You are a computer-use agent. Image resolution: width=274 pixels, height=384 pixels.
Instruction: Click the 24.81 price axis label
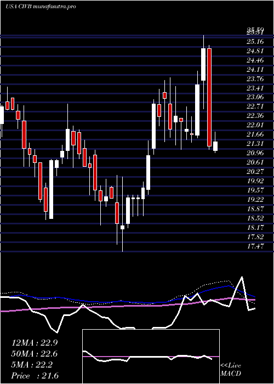255,51
